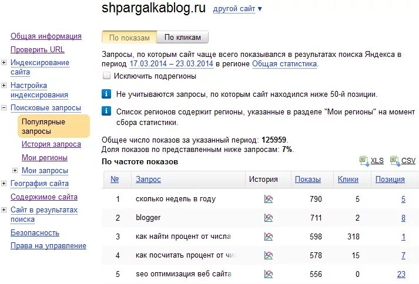Open history chart for «как посчитать процент» query
Screen dimensions: 419x284
pyautogui.click(x=269, y=255)
